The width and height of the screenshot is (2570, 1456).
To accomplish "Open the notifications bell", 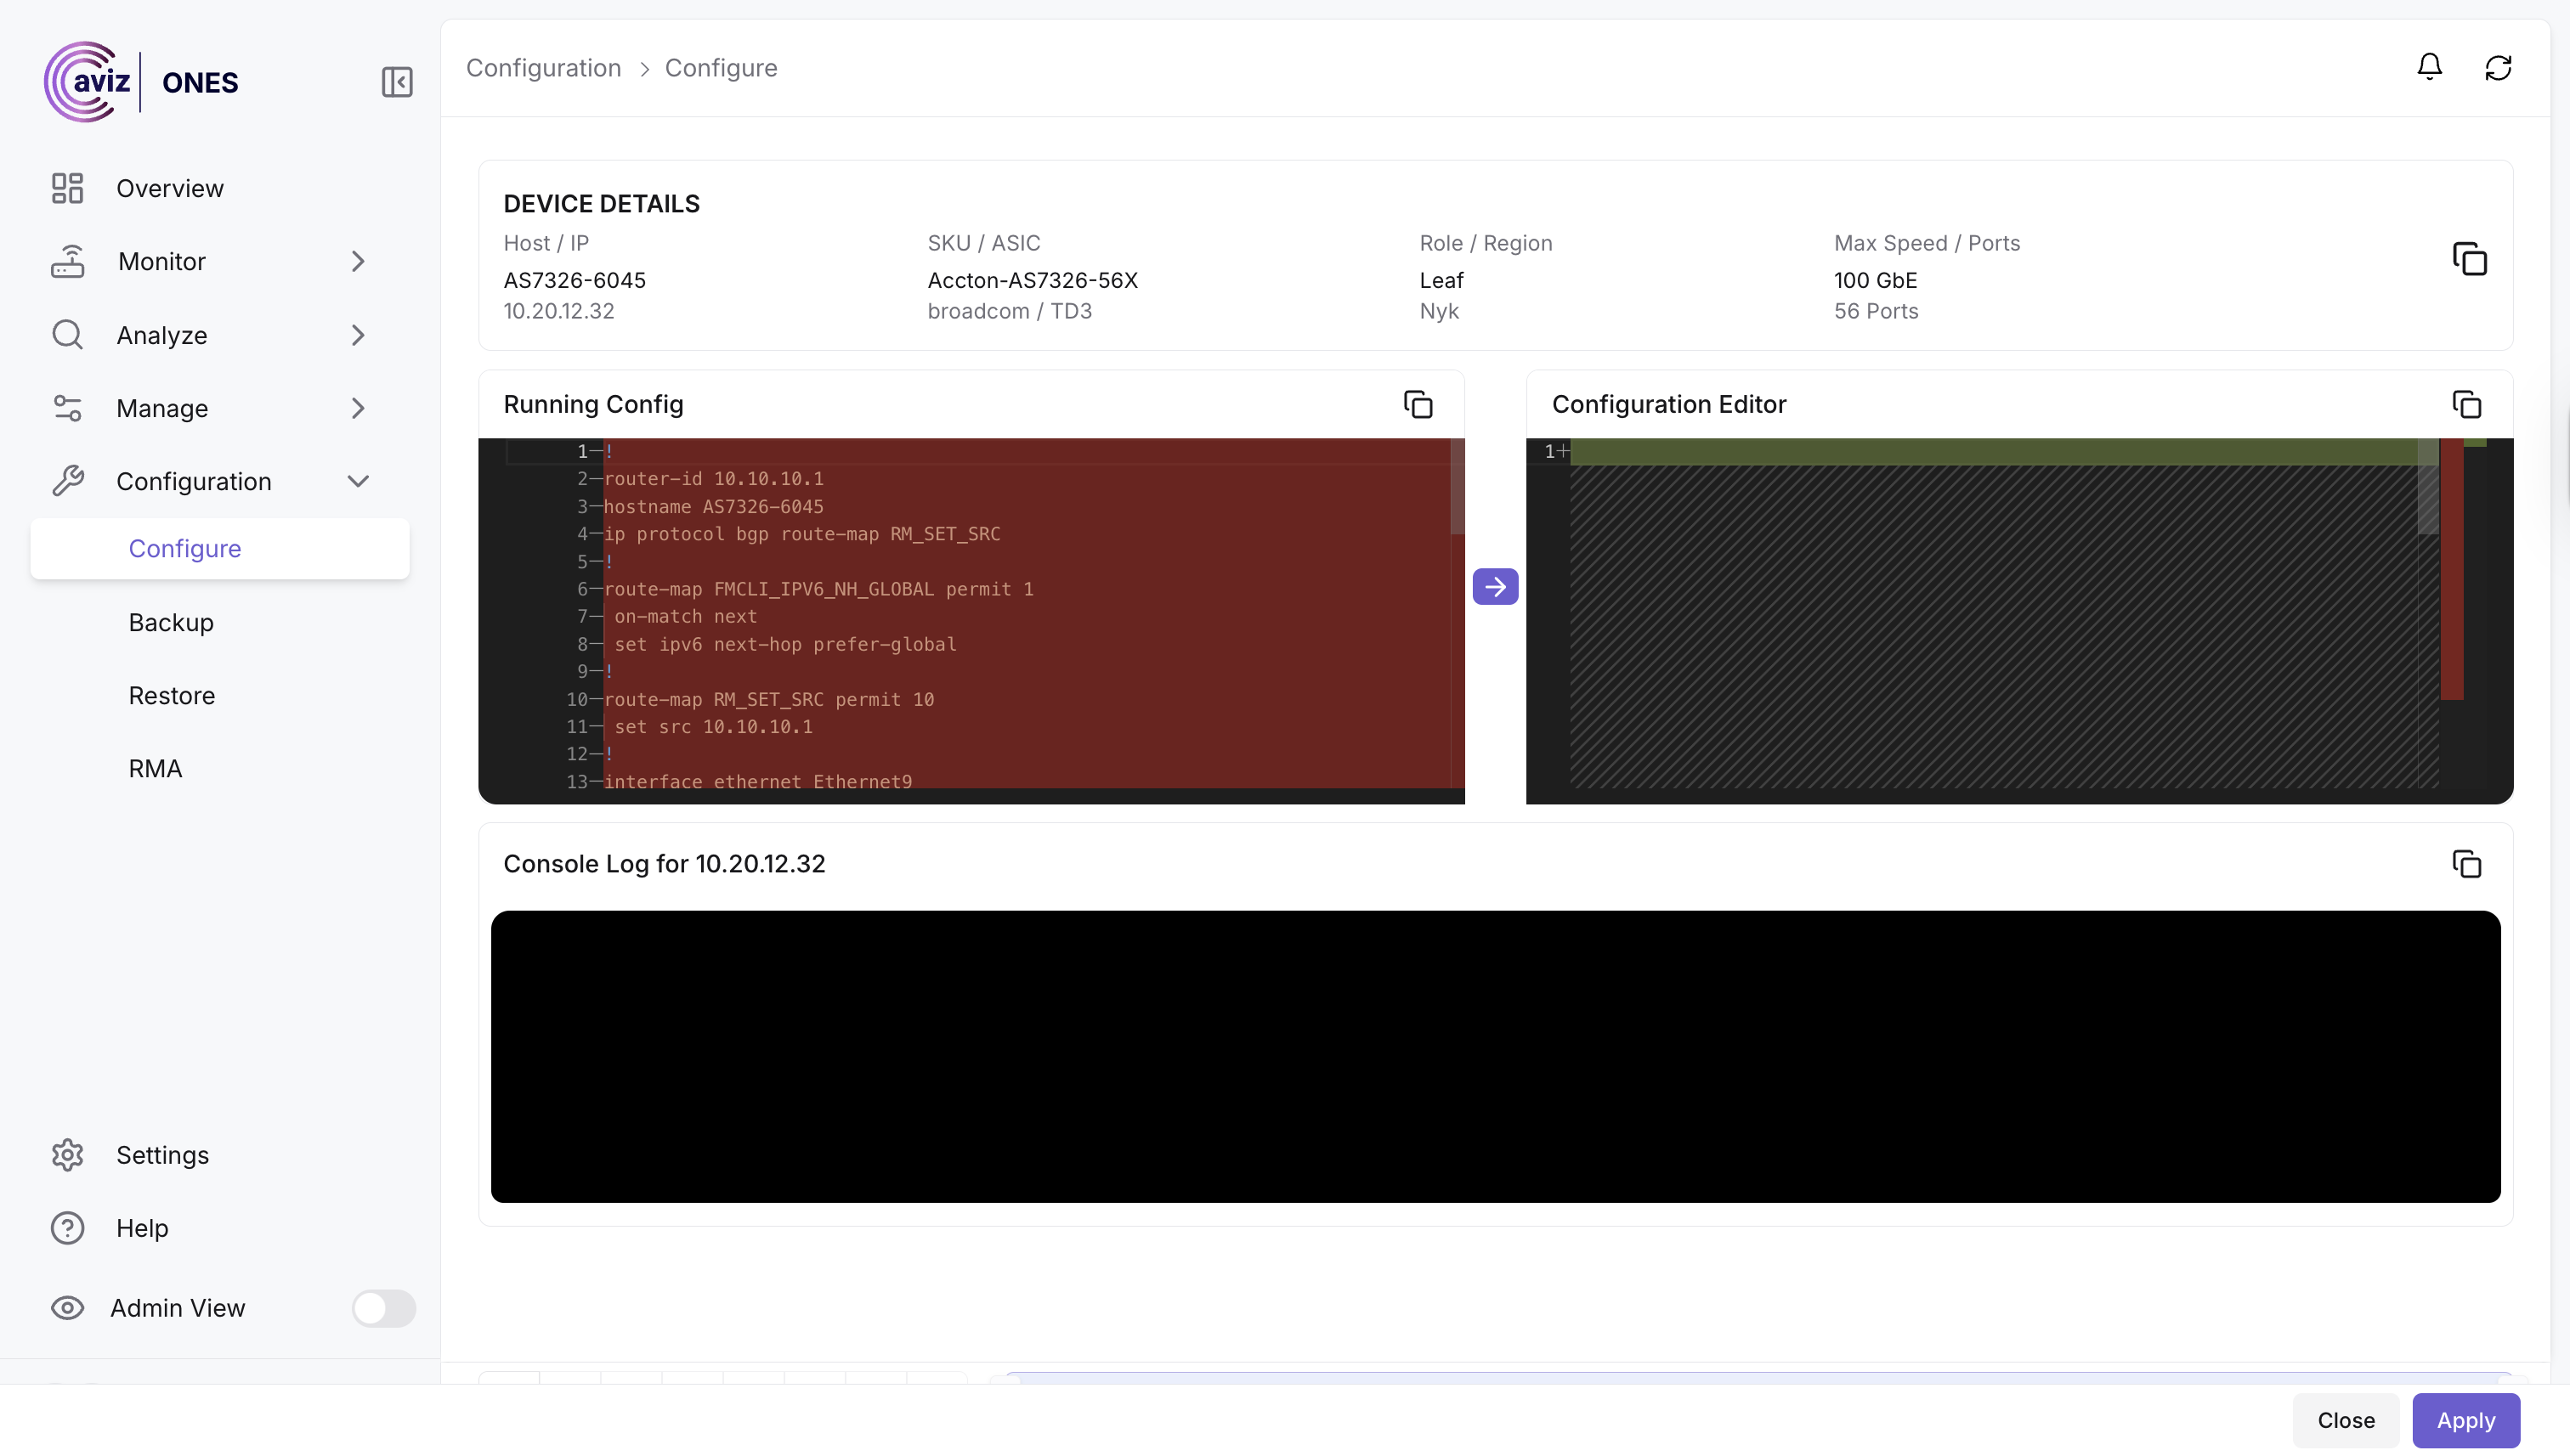I will coord(2429,67).
